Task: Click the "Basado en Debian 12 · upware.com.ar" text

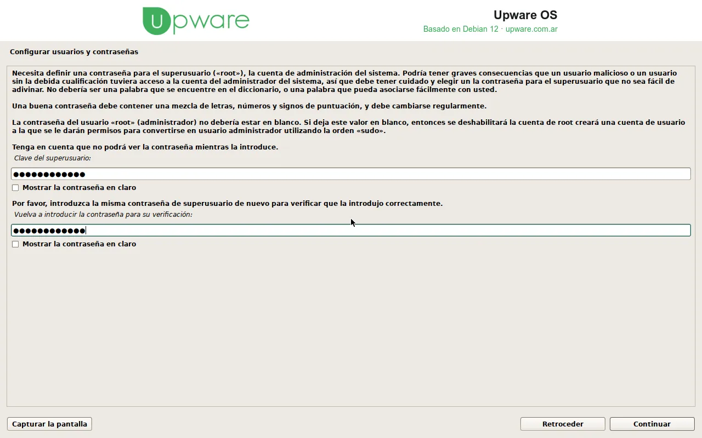Action: point(490,29)
